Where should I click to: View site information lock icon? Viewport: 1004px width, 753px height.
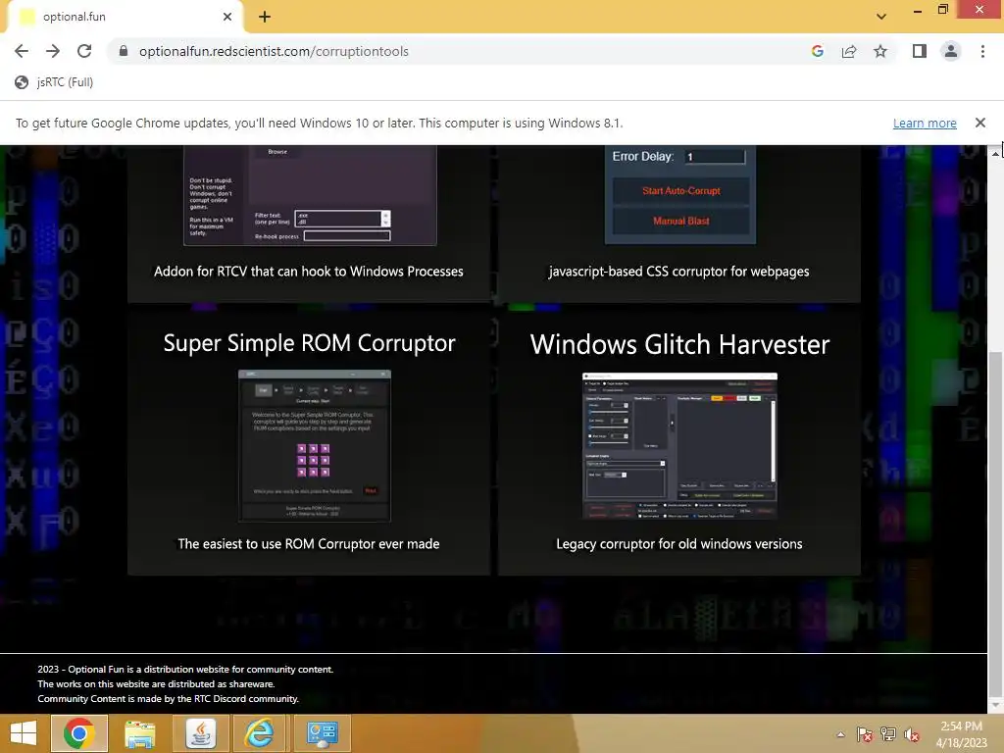124,51
